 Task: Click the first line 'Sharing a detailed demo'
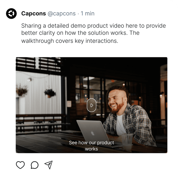click(54, 26)
